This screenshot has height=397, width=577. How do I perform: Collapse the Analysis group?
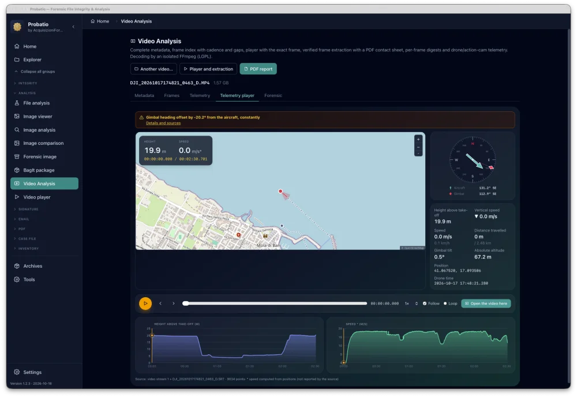pyautogui.click(x=25, y=93)
